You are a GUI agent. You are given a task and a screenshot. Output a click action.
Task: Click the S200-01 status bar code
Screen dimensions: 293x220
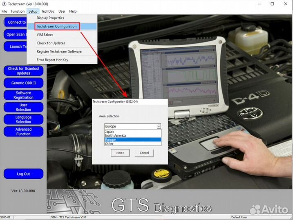(5, 217)
